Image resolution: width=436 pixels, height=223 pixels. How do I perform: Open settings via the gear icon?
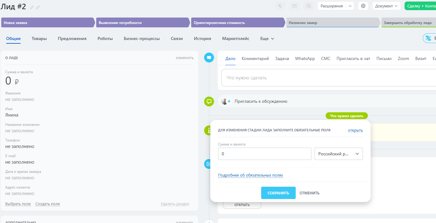363,6
